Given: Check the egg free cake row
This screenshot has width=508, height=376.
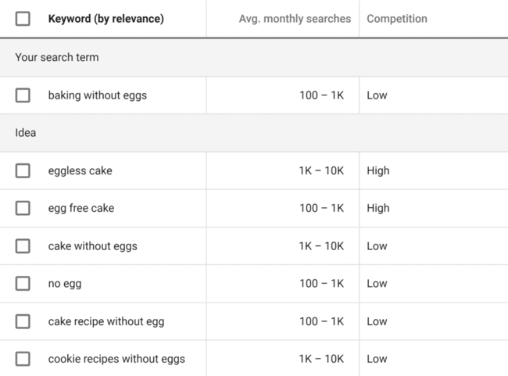Looking at the screenshot, I should tap(23, 208).
